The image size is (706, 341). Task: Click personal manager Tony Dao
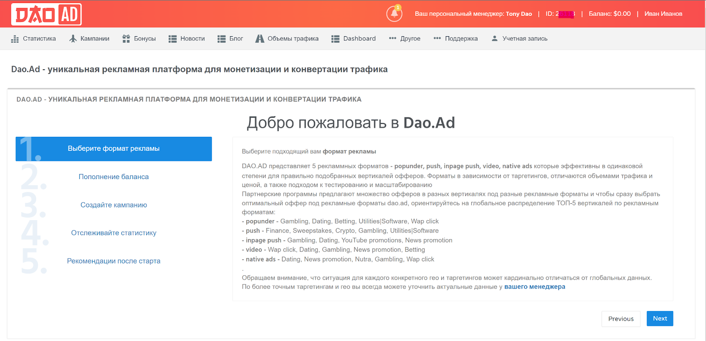[x=519, y=14]
